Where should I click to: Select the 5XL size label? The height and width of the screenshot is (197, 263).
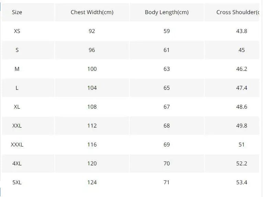(x=17, y=182)
